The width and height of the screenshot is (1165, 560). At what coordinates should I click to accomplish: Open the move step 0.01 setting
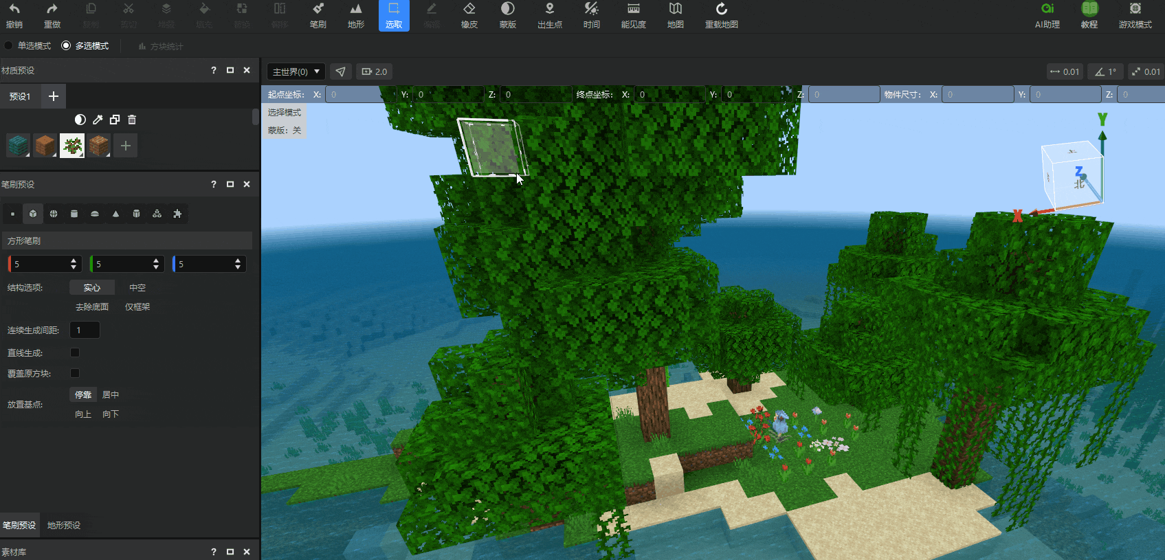(1065, 71)
